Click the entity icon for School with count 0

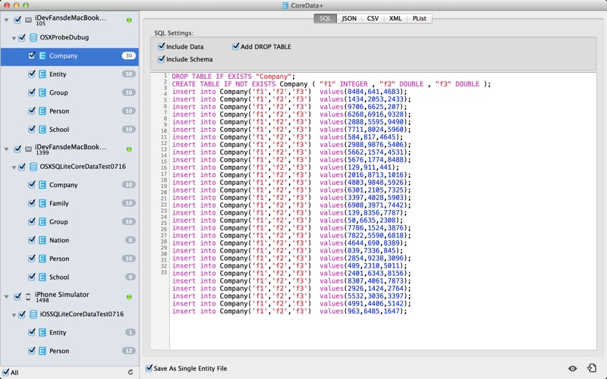coord(42,277)
